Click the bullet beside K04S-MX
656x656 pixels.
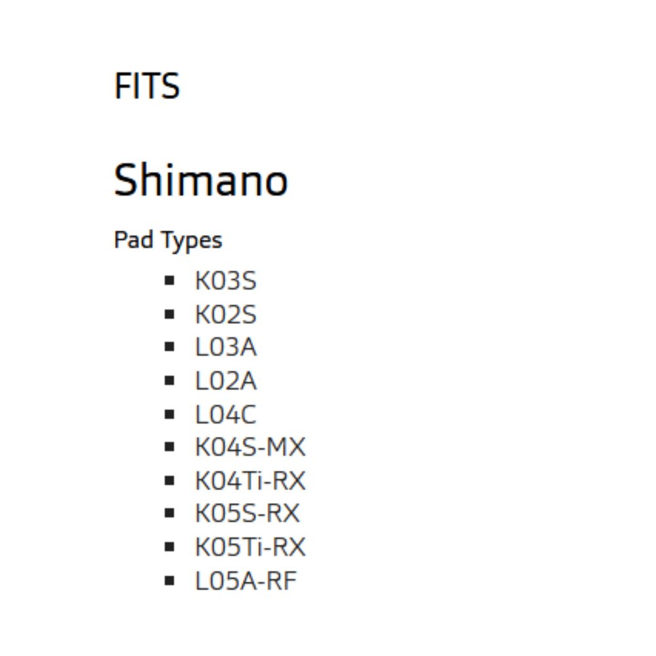[x=170, y=447]
